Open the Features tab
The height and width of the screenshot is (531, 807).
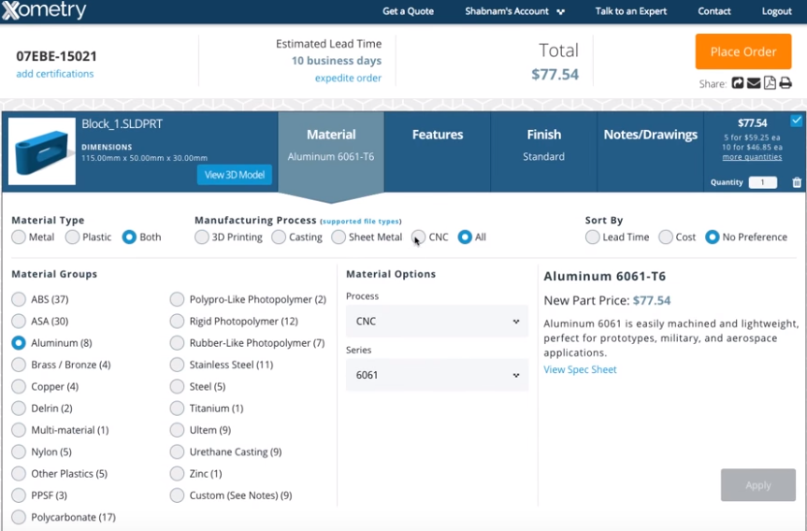click(438, 151)
